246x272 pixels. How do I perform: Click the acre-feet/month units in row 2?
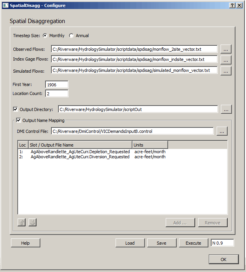coord(150,157)
